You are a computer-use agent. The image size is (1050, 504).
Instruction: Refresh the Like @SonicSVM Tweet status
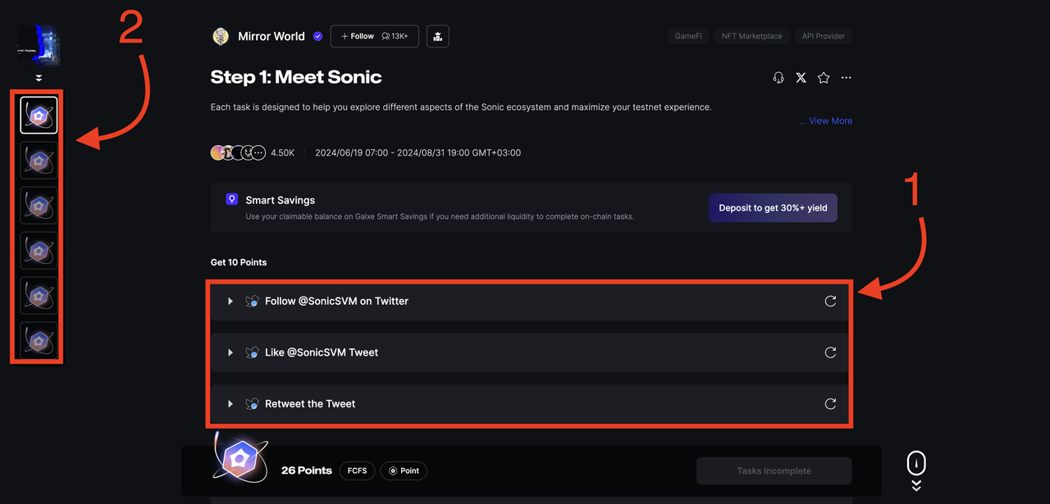click(x=830, y=352)
